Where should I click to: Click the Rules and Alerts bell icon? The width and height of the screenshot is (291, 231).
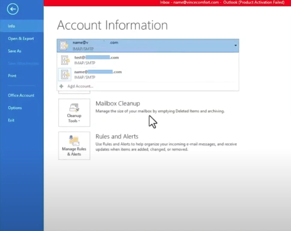[74, 141]
